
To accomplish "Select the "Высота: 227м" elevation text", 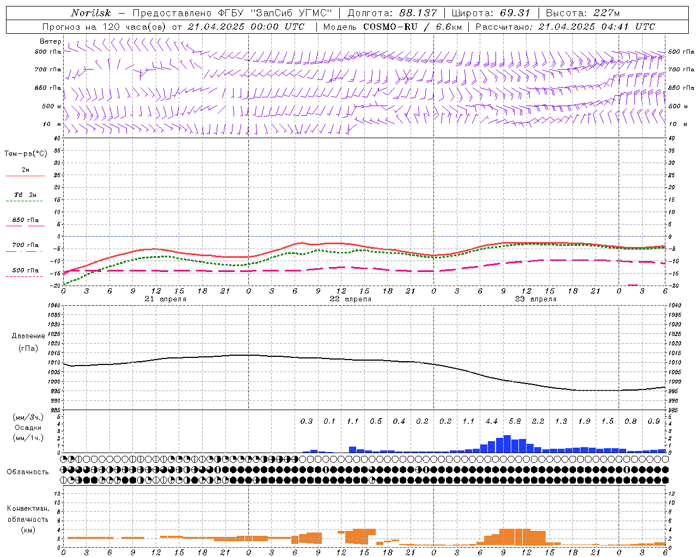I will (583, 13).
